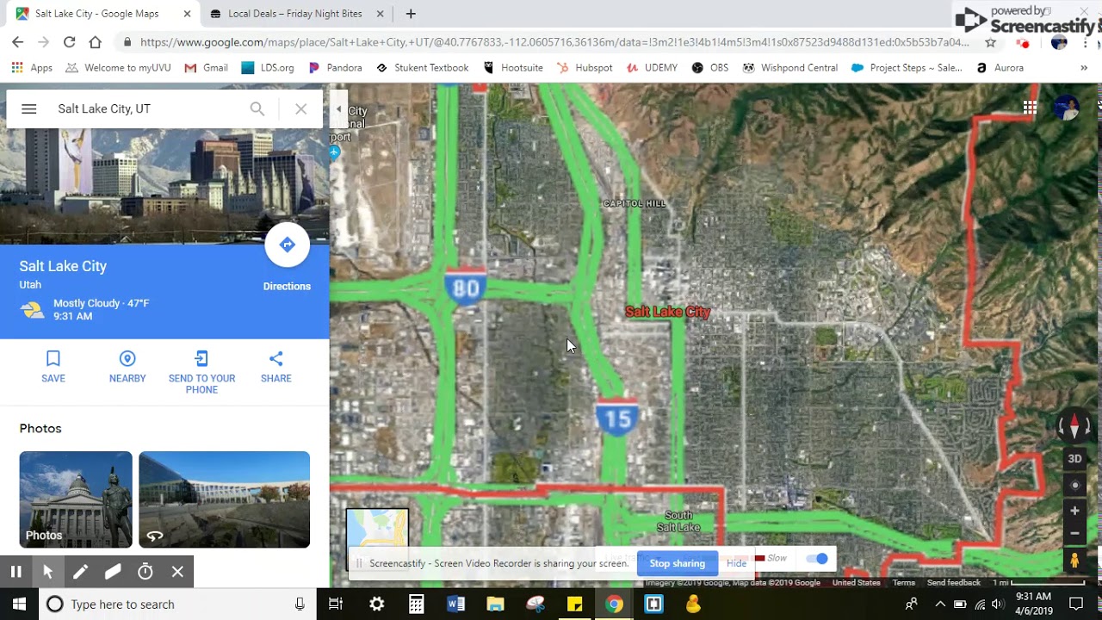Open Word from taskbar
Viewport: 1102px width, 620px height.
pos(455,604)
